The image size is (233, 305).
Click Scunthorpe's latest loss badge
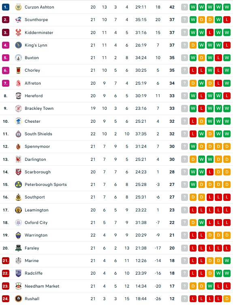[227, 20]
